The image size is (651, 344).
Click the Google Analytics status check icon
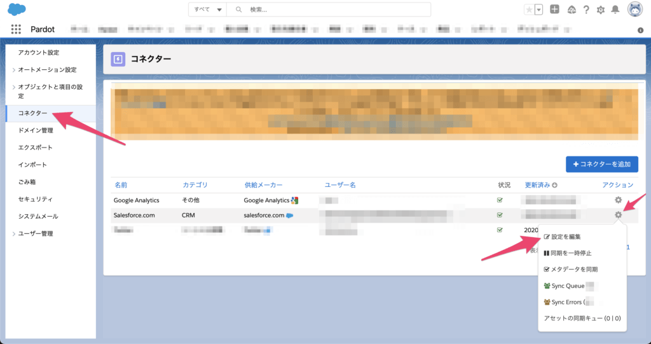coord(500,200)
